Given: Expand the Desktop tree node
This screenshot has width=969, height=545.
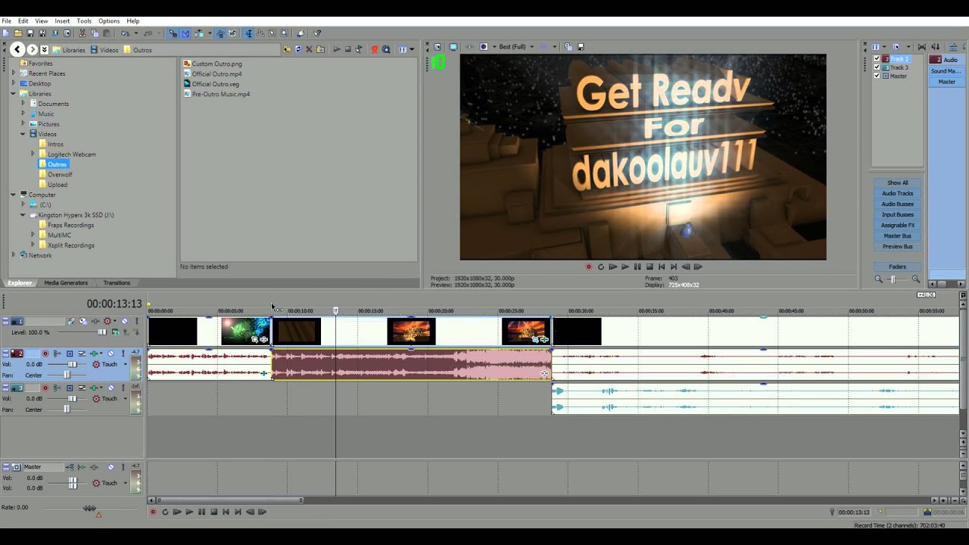Looking at the screenshot, I should click(x=13, y=83).
